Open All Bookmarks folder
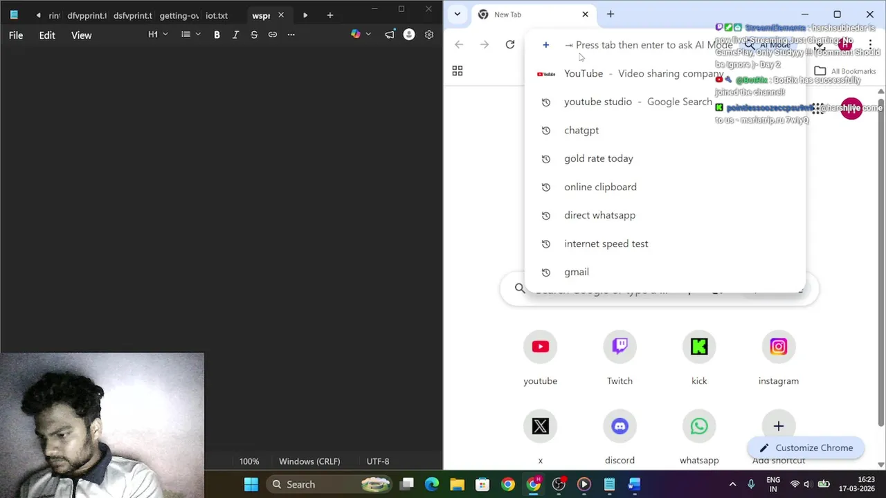886x498 pixels. pos(845,71)
